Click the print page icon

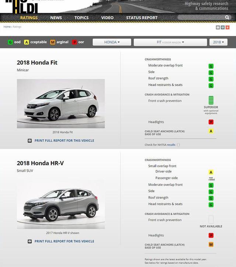223,27
